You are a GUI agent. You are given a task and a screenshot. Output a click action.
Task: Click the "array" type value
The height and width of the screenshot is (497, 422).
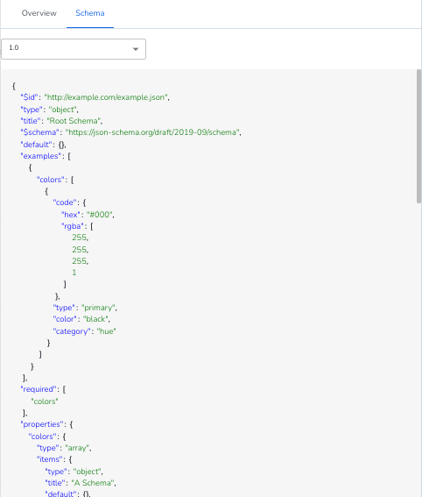(77, 448)
